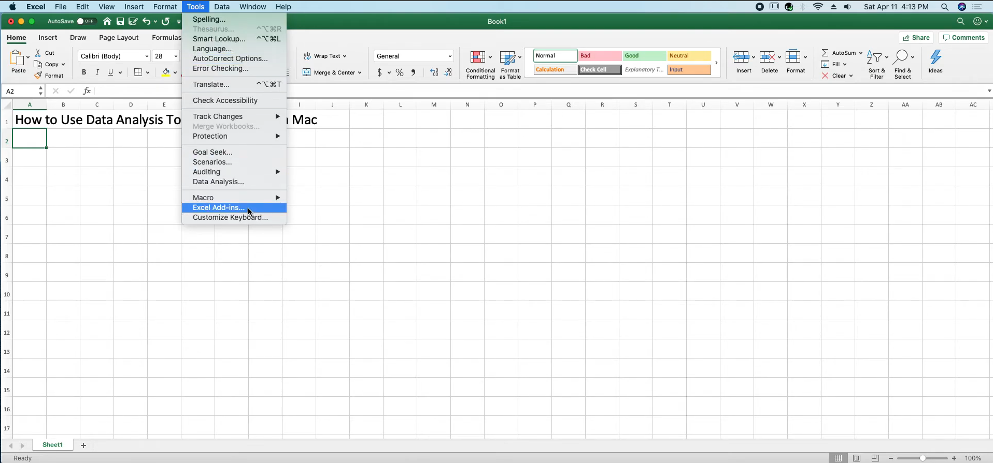Switch to the Insert ribbon tab

48,37
